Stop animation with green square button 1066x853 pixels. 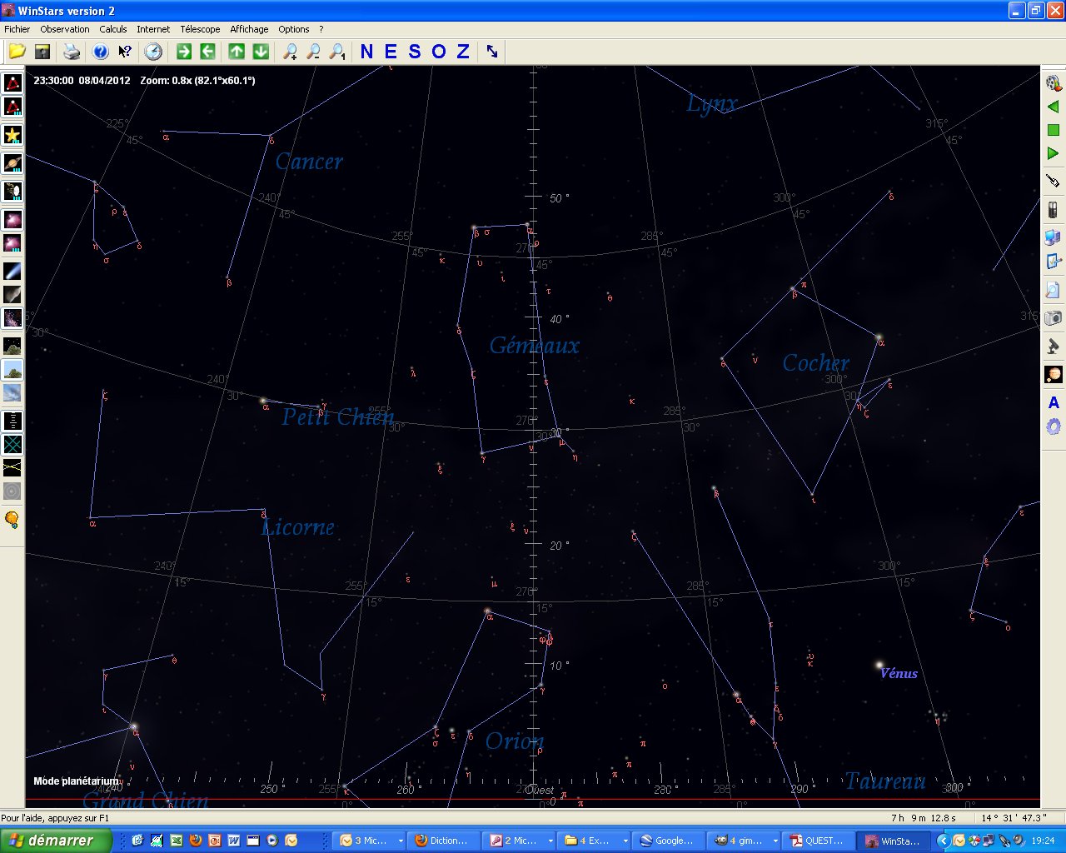pos(1053,130)
